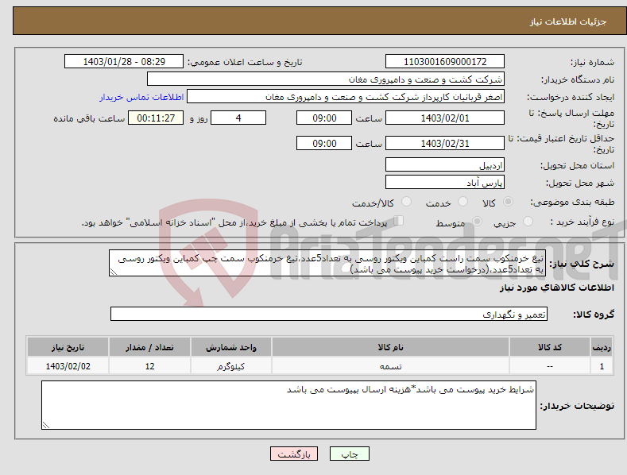Click the remaining time field 00:11:27
The image size is (627, 475).
tap(156, 118)
